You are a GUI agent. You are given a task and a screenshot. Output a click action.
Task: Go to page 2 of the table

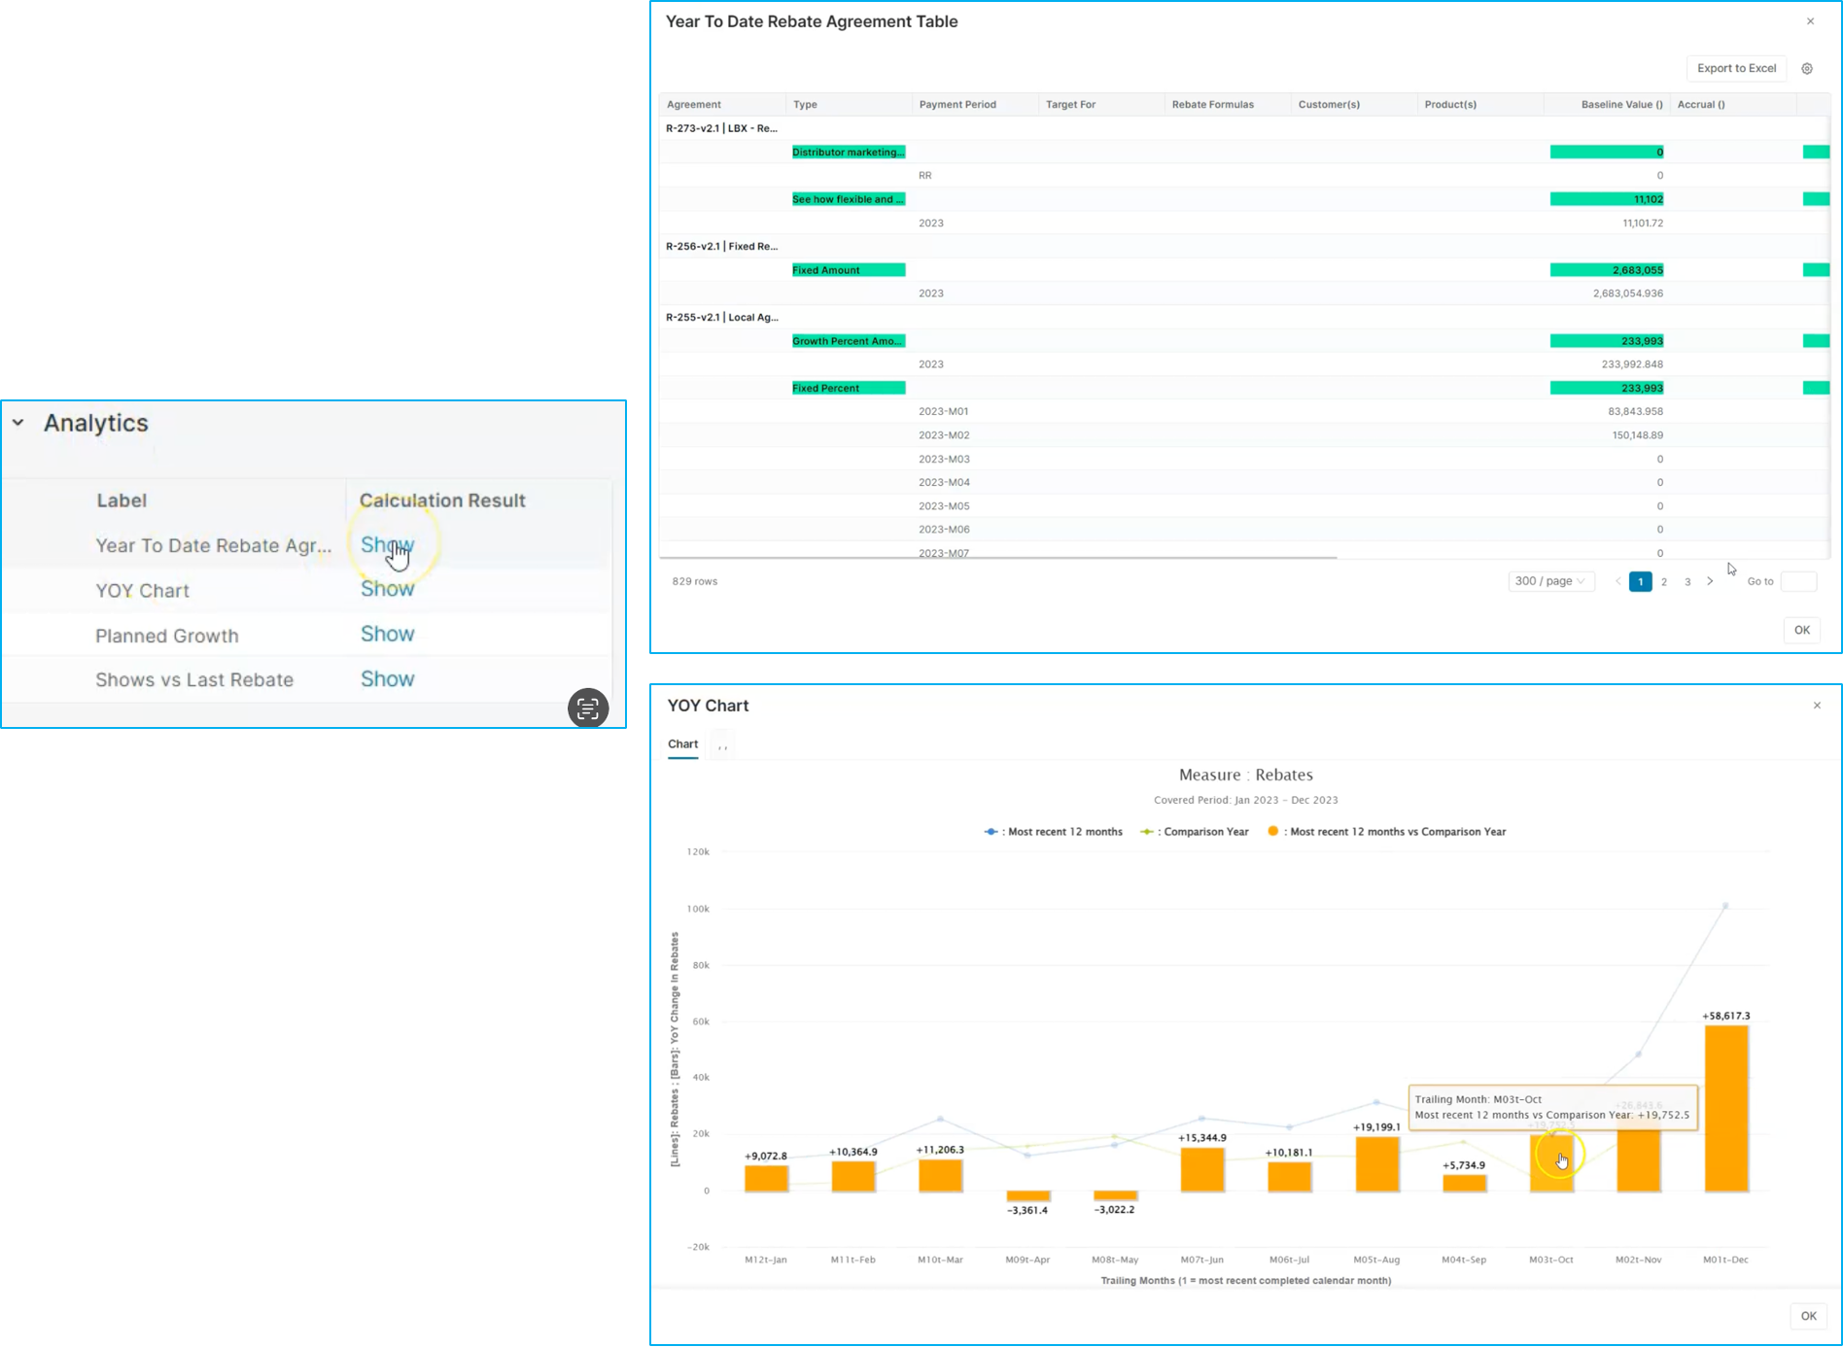(1664, 582)
